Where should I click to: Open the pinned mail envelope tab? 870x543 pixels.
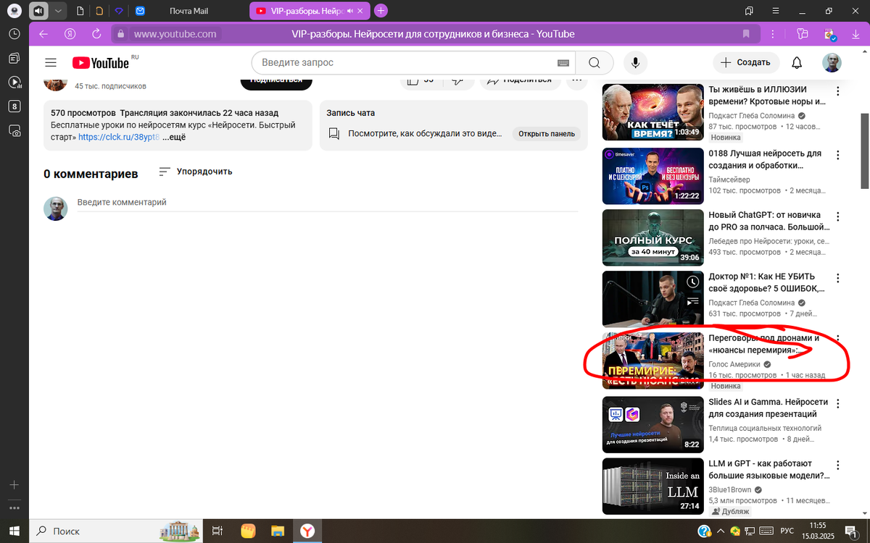140,11
